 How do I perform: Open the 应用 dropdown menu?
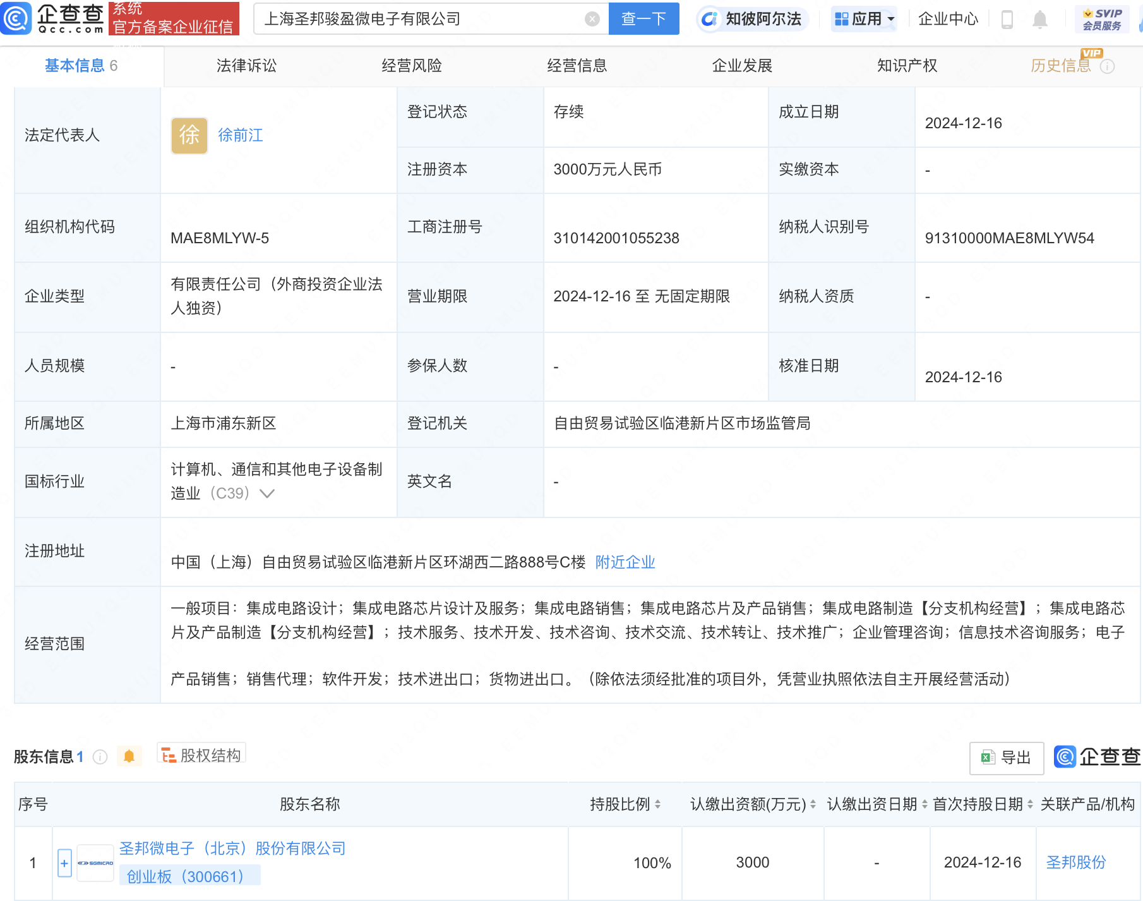(864, 20)
